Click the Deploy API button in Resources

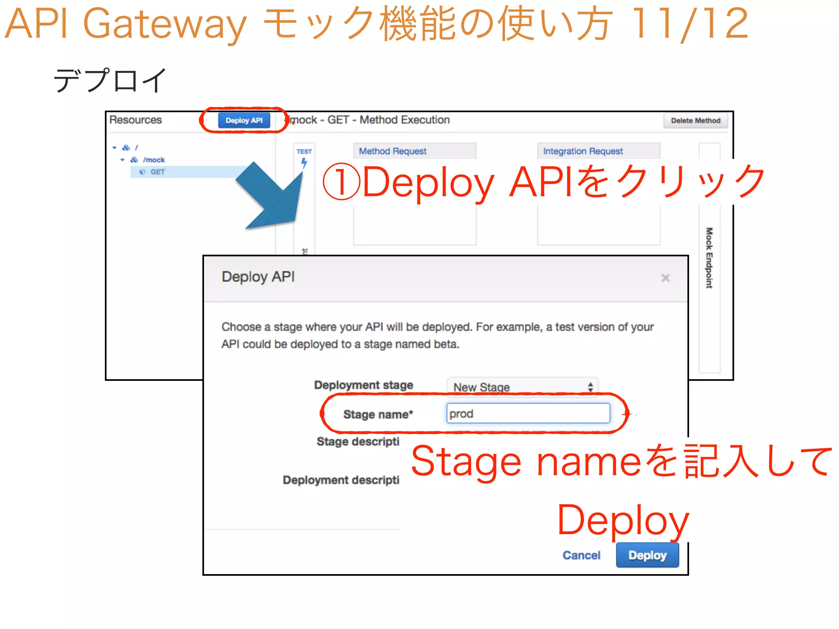pyautogui.click(x=244, y=120)
